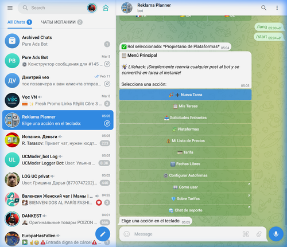Open the Sobre Tarifas link button
The image size is (287, 247).
[185, 199]
